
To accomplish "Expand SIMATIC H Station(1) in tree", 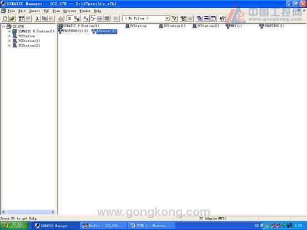I will [x=9, y=31].
